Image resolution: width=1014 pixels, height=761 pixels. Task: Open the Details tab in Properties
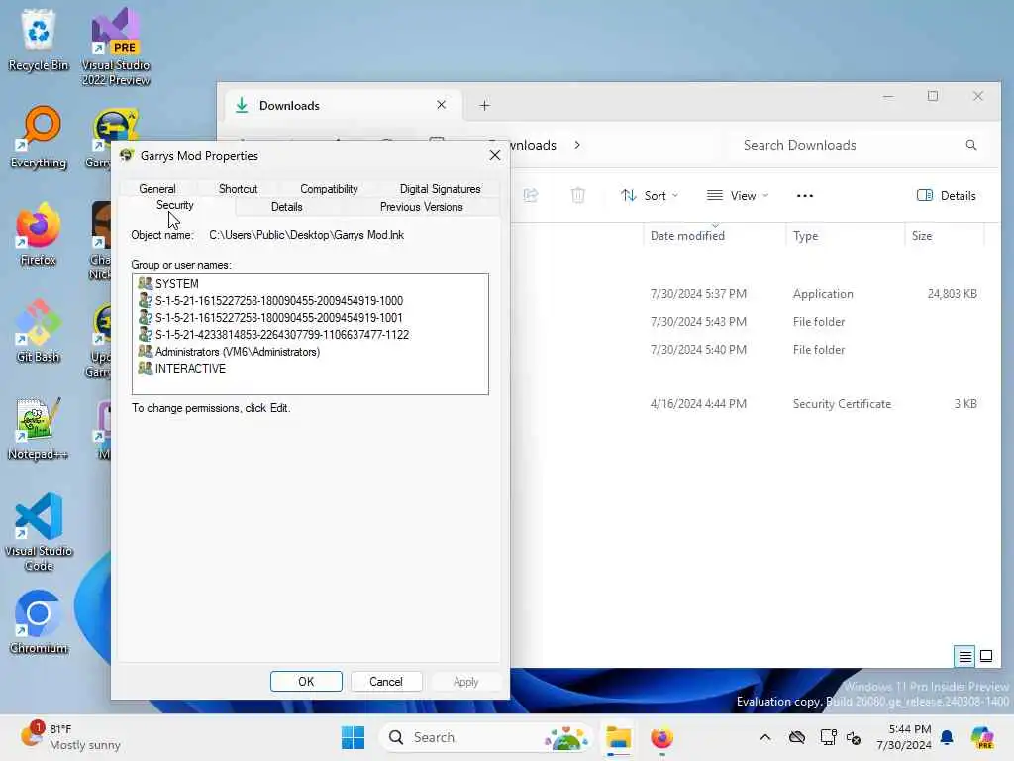[286, 207]
